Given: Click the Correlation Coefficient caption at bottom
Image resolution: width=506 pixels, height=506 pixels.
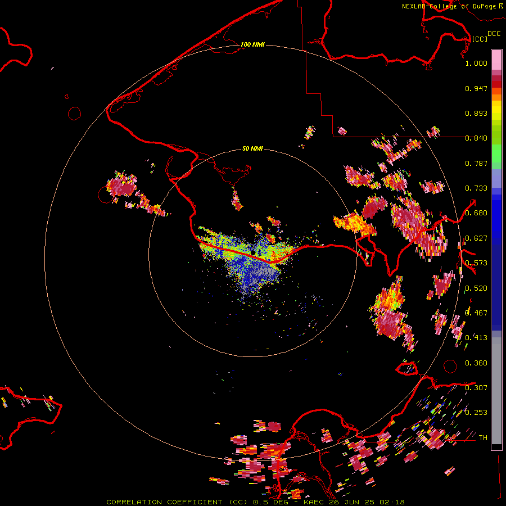Looking at the screenshot, I should pos(255,502).
